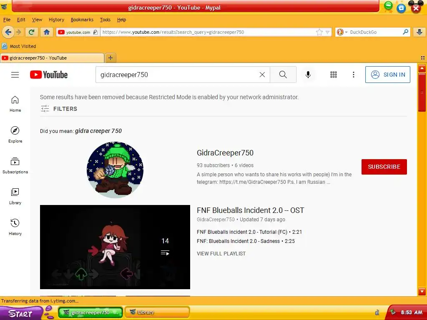This screenshot has height=320, width=427.
Task: Click the red vertical scrollbar thumb
Action: coord(422,92)
